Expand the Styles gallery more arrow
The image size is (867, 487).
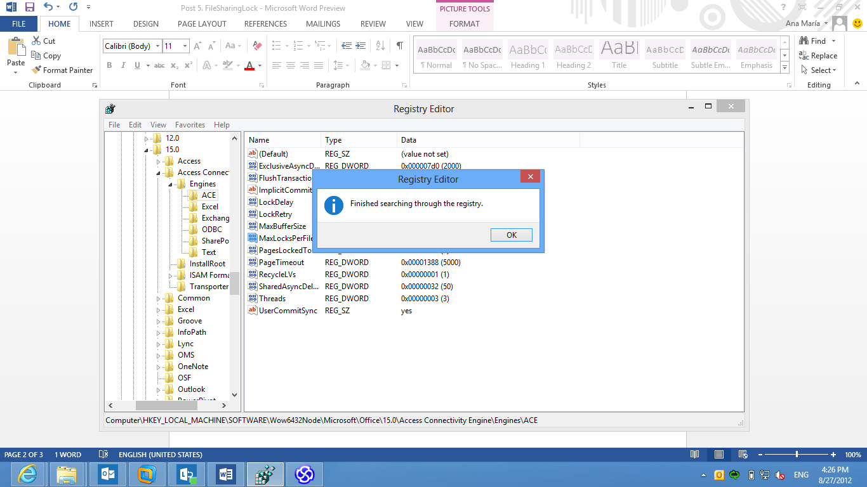pyautogui.click(x=785, y=67)
